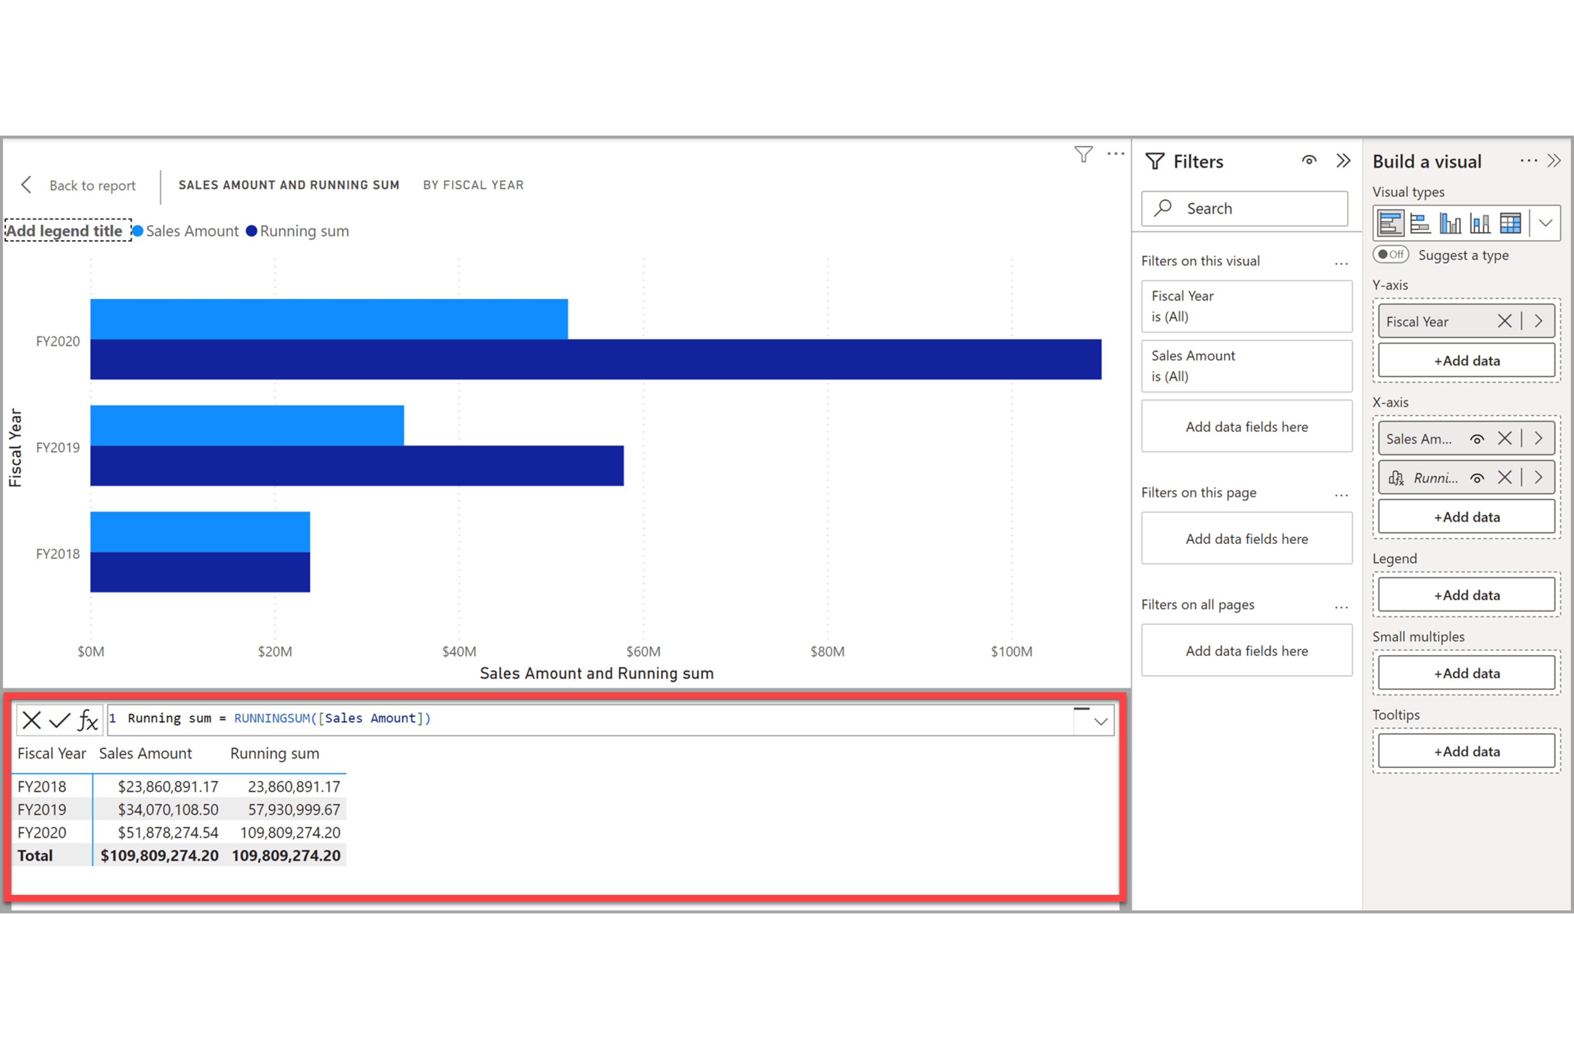This screenshot has width=1574, height=1049.
Task: Open the visual filter funnel icon
Action: click(1083, 154)
